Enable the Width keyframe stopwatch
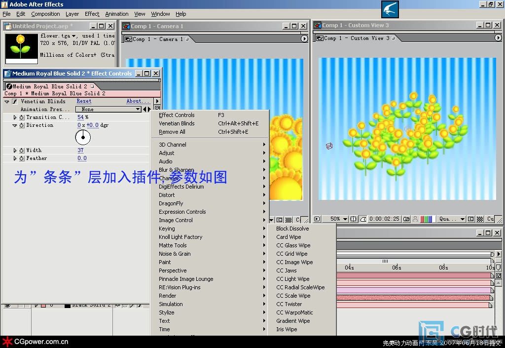Viewport: 505px width, 348px height. (x=22, y=151)
